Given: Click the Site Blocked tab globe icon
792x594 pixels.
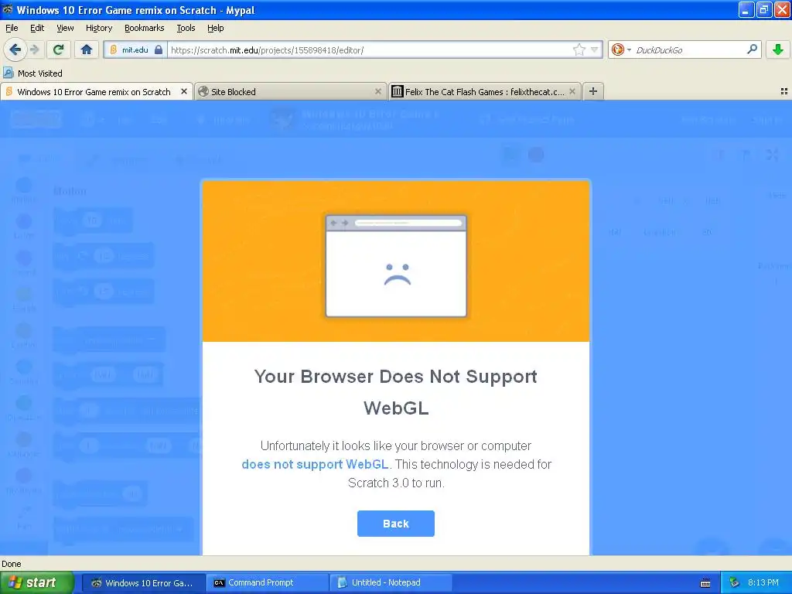Looking at the screenshot, I should point(203,91).
